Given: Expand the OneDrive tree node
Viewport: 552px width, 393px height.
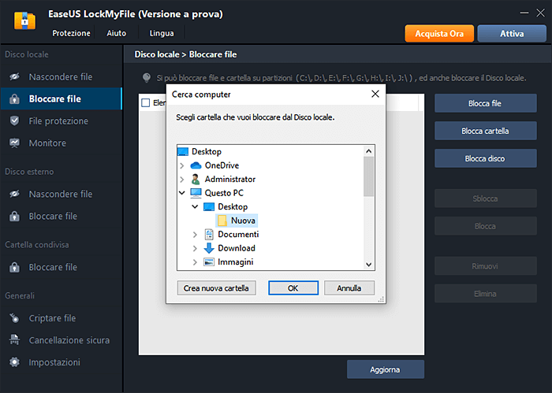Looking at the screenshot, I should [182, 165].
